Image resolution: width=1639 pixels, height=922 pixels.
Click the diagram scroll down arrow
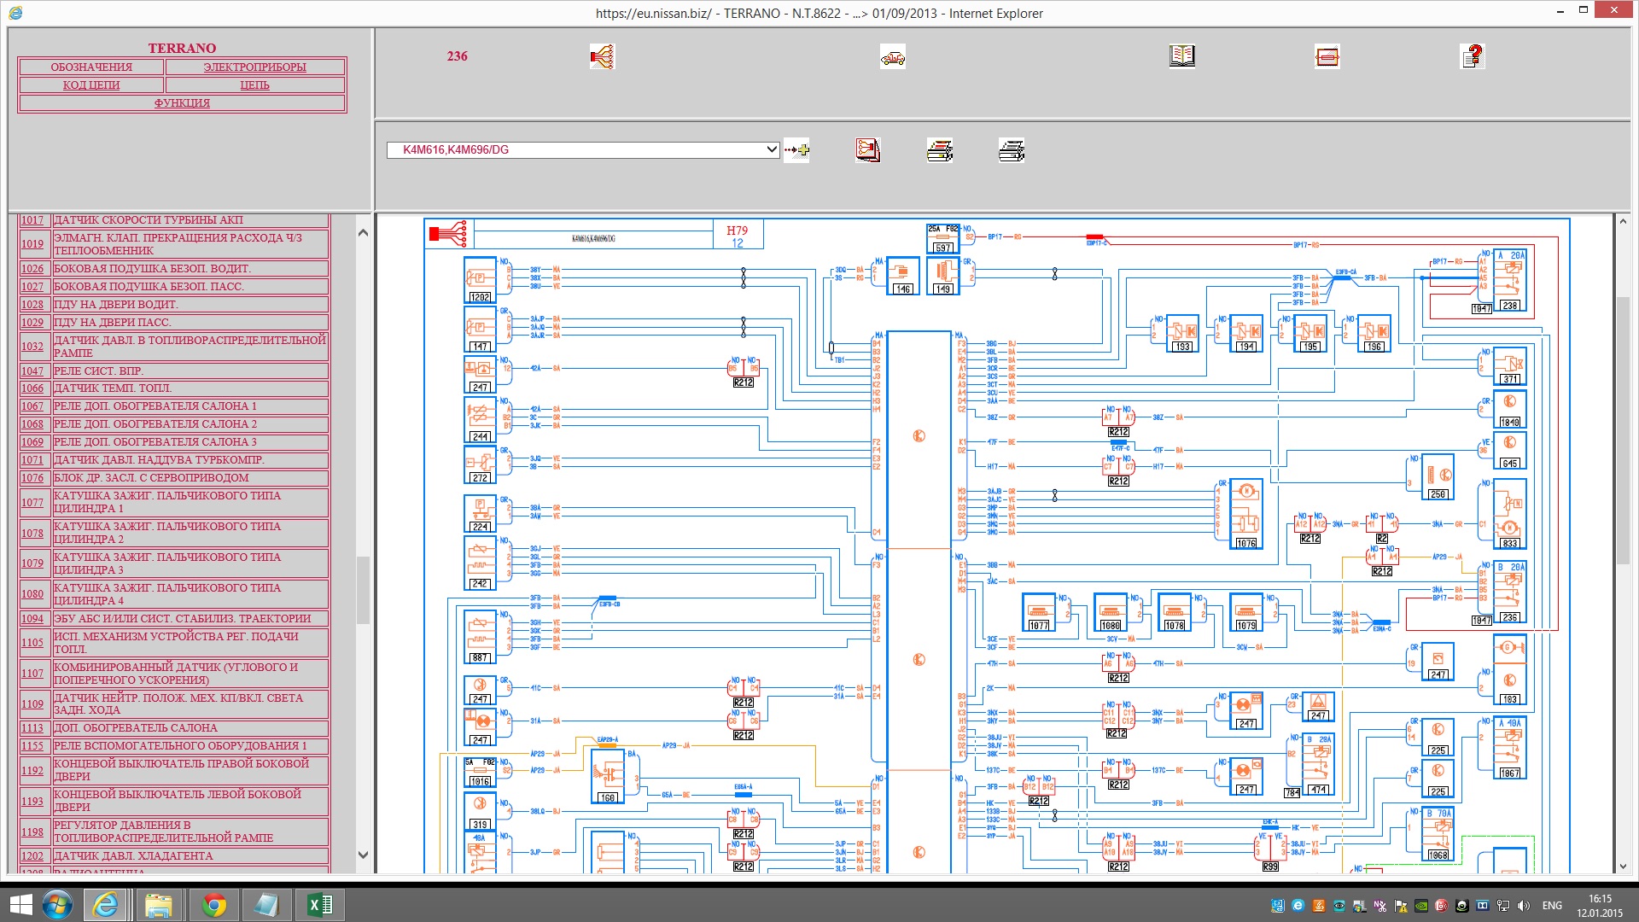1623,867
